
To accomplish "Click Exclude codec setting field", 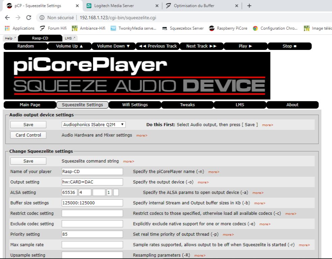I will pos(92,224).
